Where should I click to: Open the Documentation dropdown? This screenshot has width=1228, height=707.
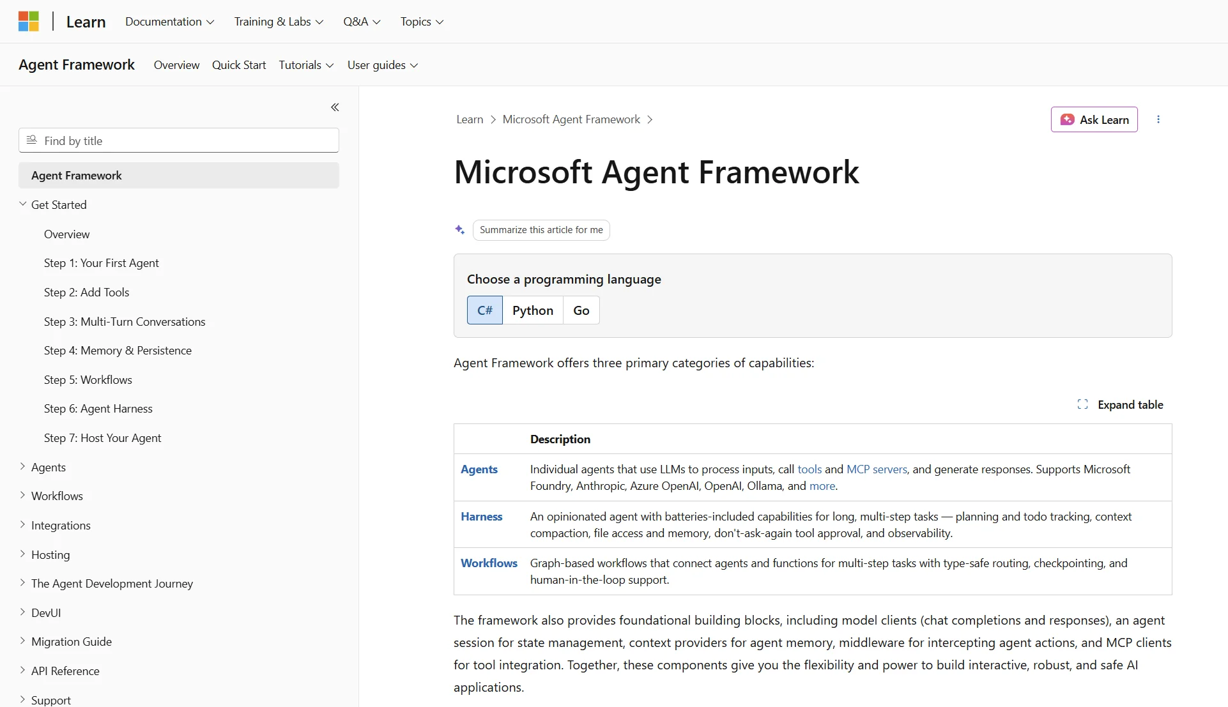(x=170, y=22)
